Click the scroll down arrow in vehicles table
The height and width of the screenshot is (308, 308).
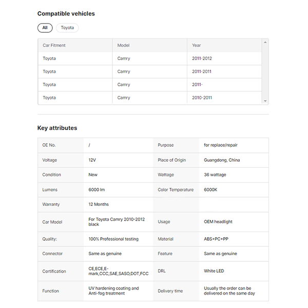click(x=265, y=101)
